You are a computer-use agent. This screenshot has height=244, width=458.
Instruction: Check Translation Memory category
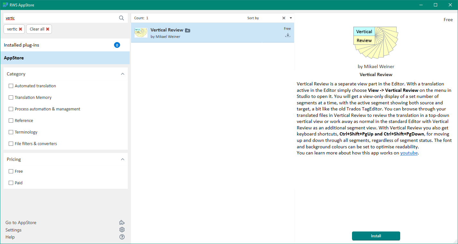(x=11, y=97)
